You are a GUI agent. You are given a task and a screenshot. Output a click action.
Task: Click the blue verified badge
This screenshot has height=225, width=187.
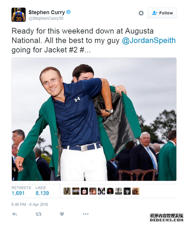[68, 12]
